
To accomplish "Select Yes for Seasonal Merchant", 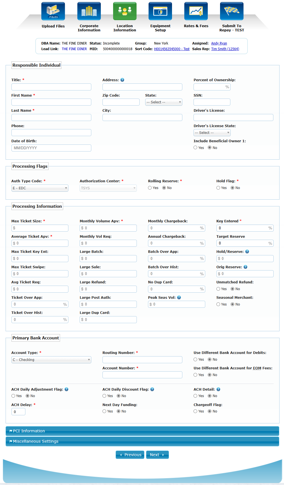I will point(218,304).
